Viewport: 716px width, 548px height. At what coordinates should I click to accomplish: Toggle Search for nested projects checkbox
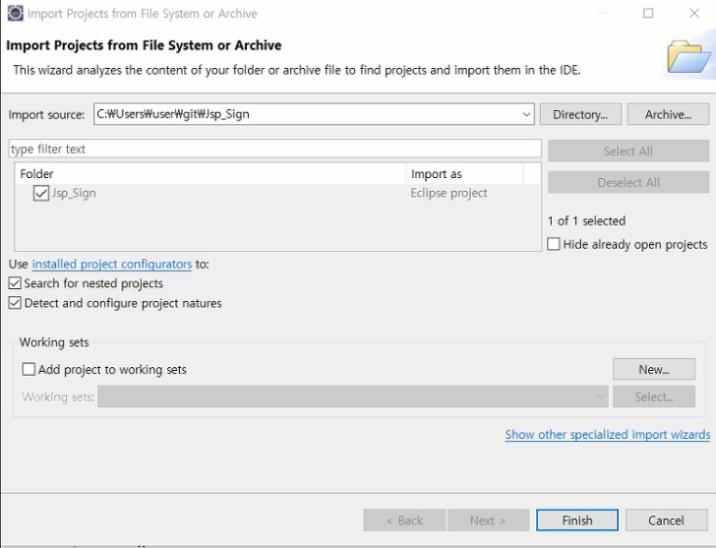(x=15, y=283)
